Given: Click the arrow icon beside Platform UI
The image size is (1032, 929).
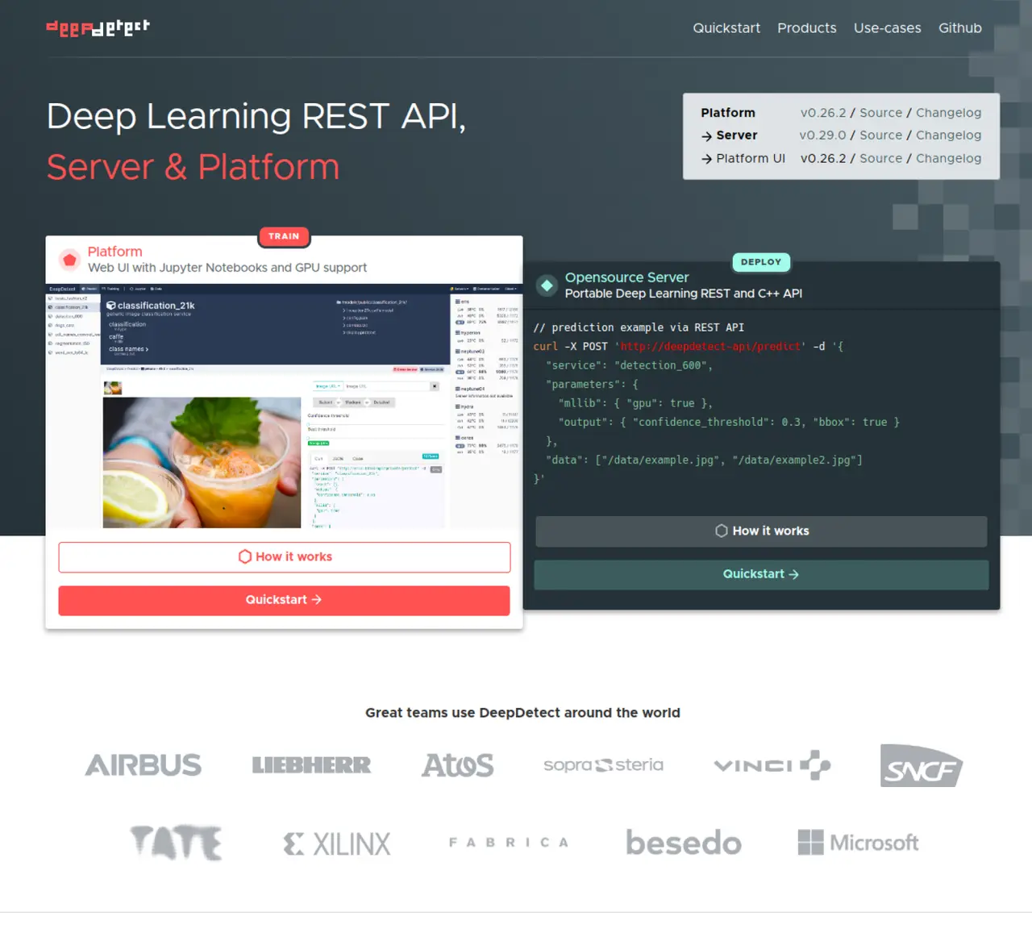Looking at the screenshot, I should [706, 160].
